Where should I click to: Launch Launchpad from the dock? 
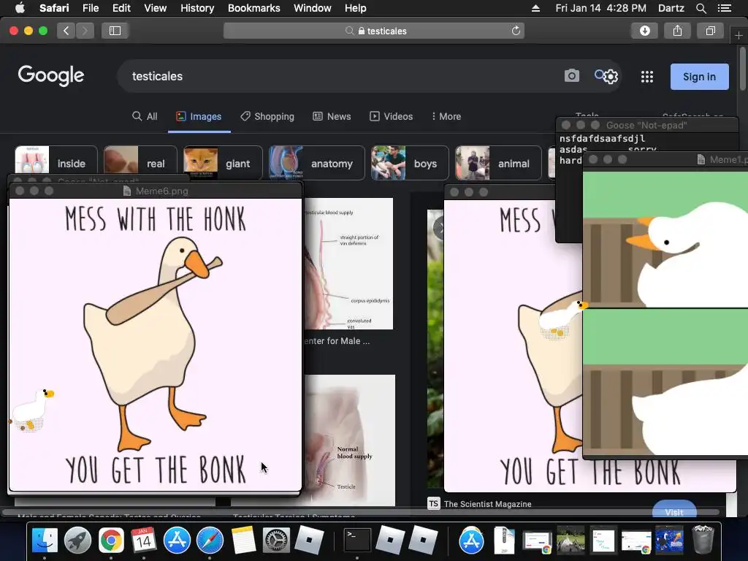77,541
